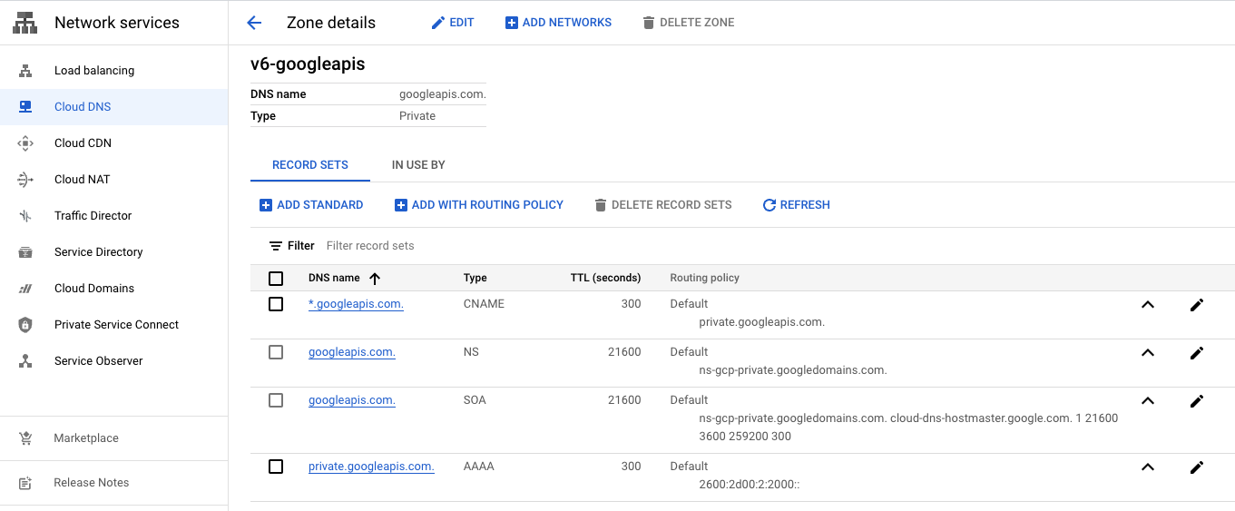
Task: Open the private.googleapis.com. record link
Action: pyautogui.click(x=371, y=467)
